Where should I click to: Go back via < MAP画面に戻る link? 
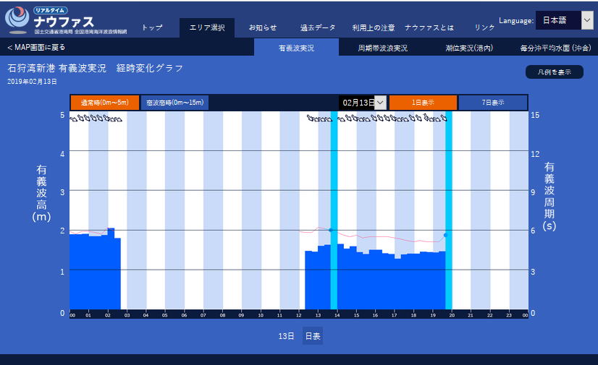click(x=36, y=48)
